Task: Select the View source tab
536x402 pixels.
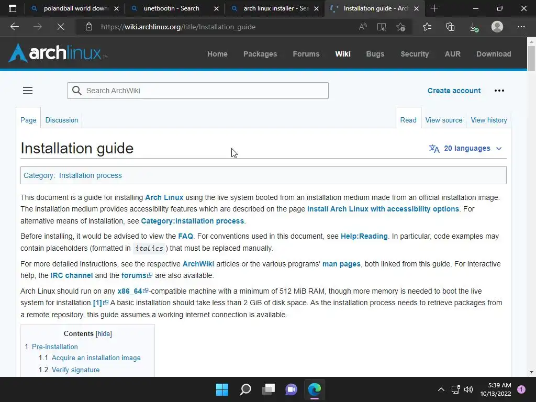Action: pos(444,120)
